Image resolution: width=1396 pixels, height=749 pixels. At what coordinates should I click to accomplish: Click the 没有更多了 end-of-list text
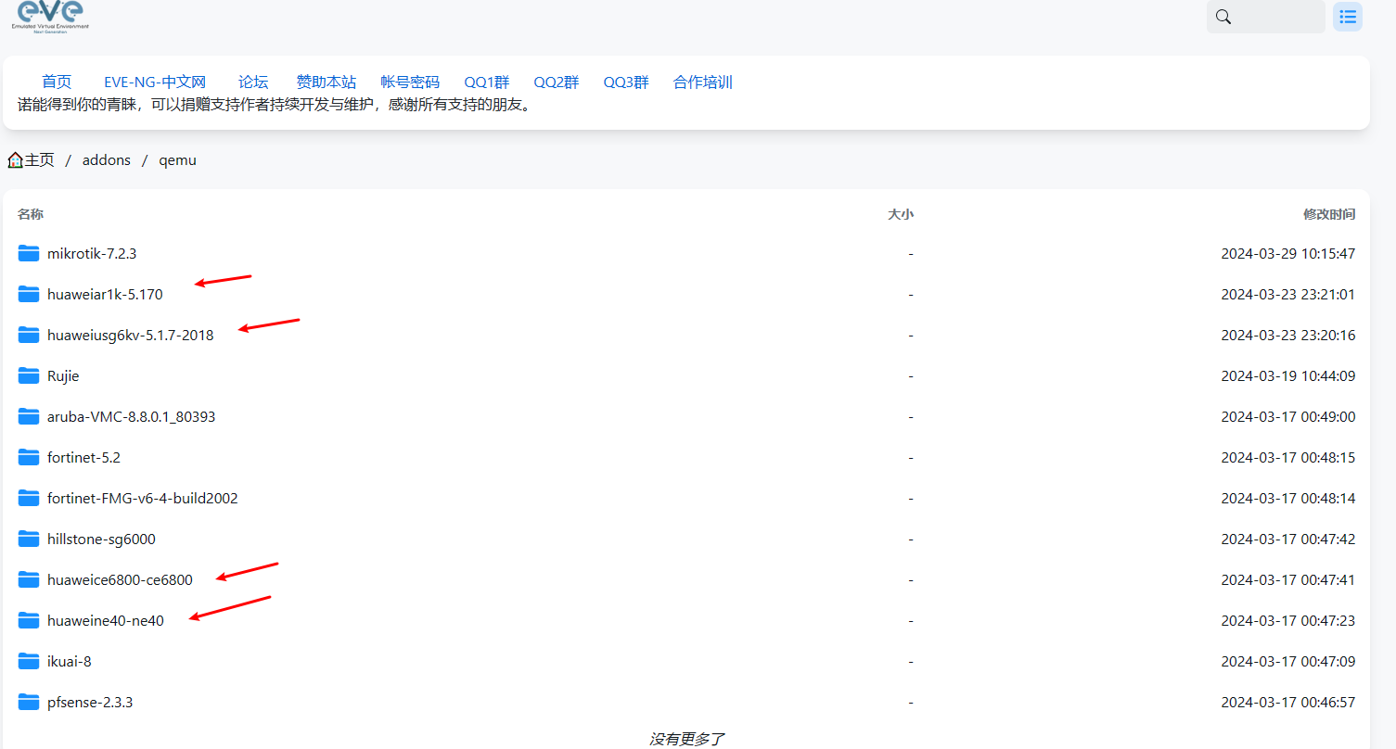point(686,739)
